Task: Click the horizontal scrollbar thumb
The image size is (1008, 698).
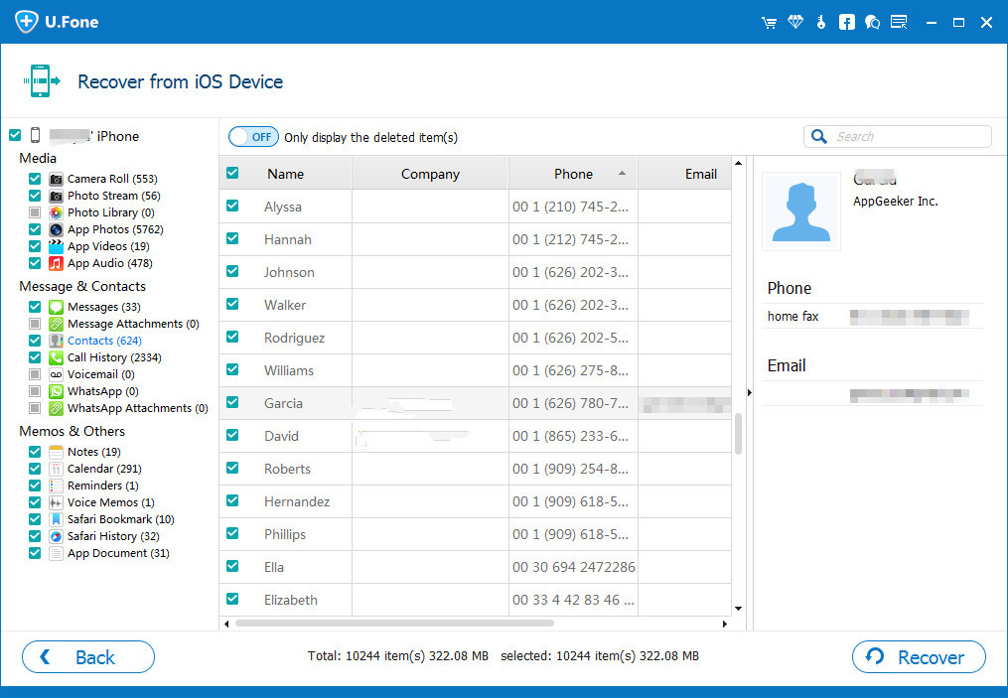Action: 394,624
